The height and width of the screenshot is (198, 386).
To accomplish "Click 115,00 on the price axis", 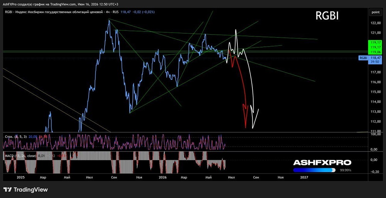I will [376, 92].
